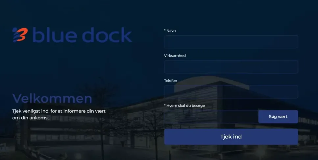
Task: Open host search with Søg vært
Action: pos(278,117)
